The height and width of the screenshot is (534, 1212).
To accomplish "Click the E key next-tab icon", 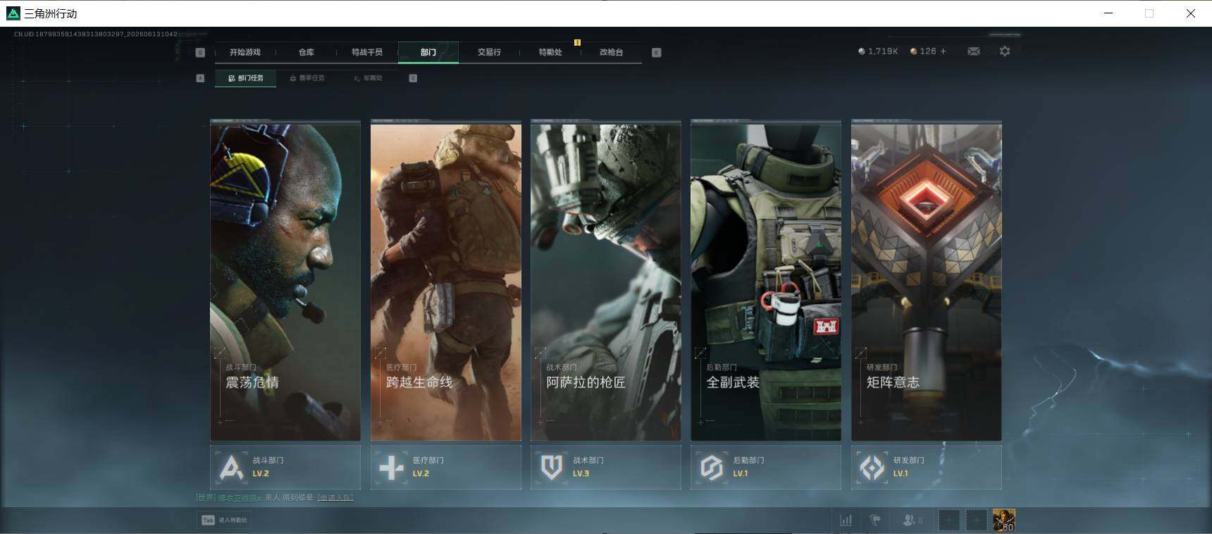I will click(657, 52).
